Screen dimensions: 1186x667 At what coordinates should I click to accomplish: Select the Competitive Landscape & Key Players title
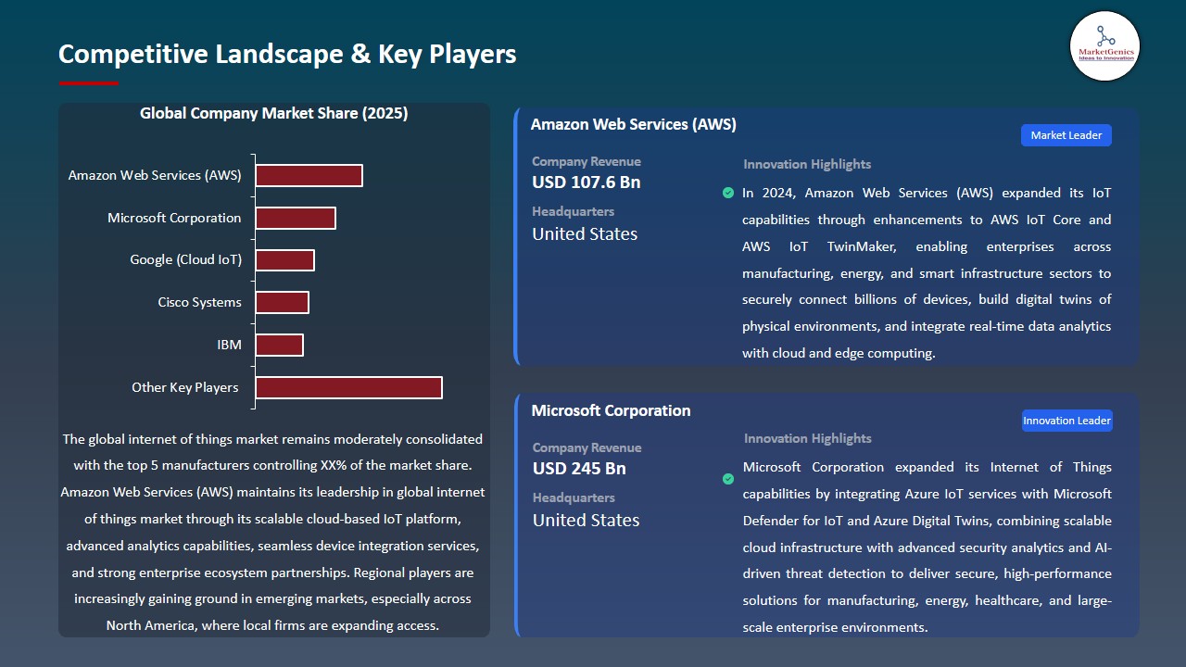287,54
